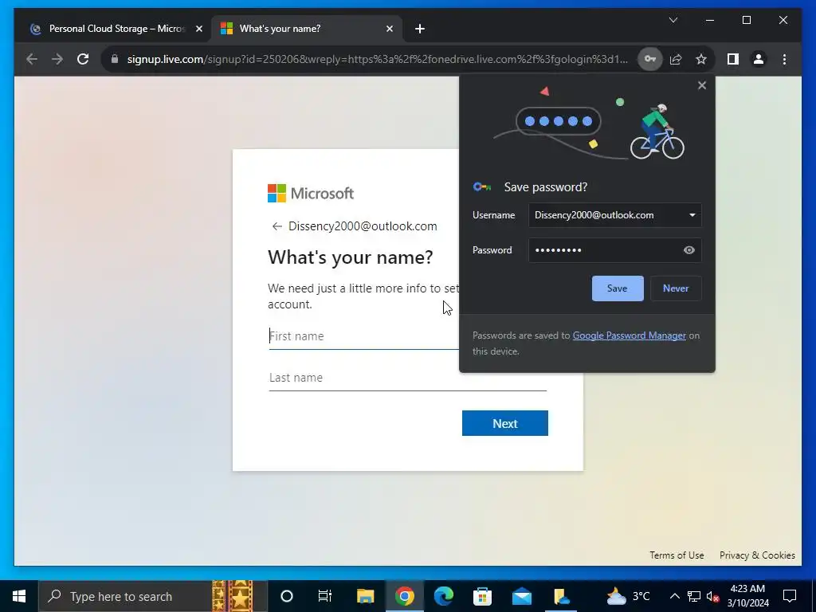816x612 pixels.
Task: Close the What's your name? tab
Action: [389, 29]
